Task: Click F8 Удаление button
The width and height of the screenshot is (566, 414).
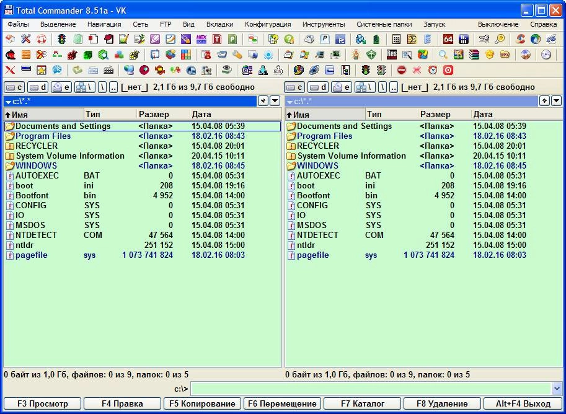Action: click(x=442, y=403)
